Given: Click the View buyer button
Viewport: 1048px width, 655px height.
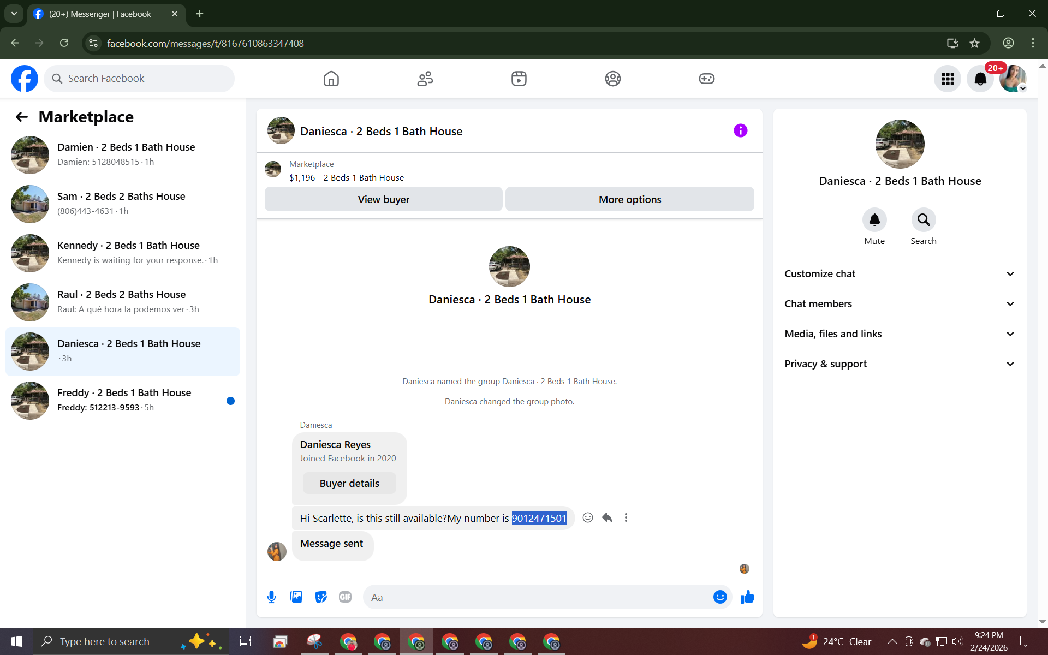Looking at the screenshot, I should pyautogui.click(x=383, y=199).
